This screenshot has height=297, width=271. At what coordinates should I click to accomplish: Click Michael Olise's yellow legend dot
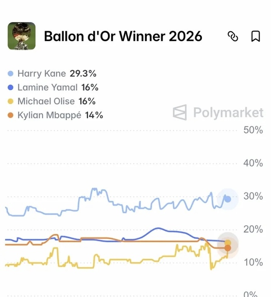(x=11, y=102)
